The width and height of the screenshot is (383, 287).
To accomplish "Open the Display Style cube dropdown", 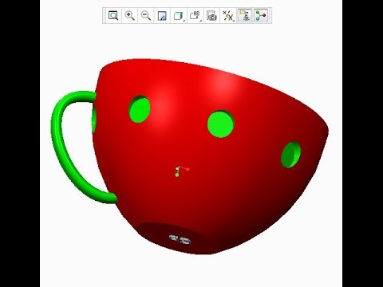I will (x=179, y=16).
